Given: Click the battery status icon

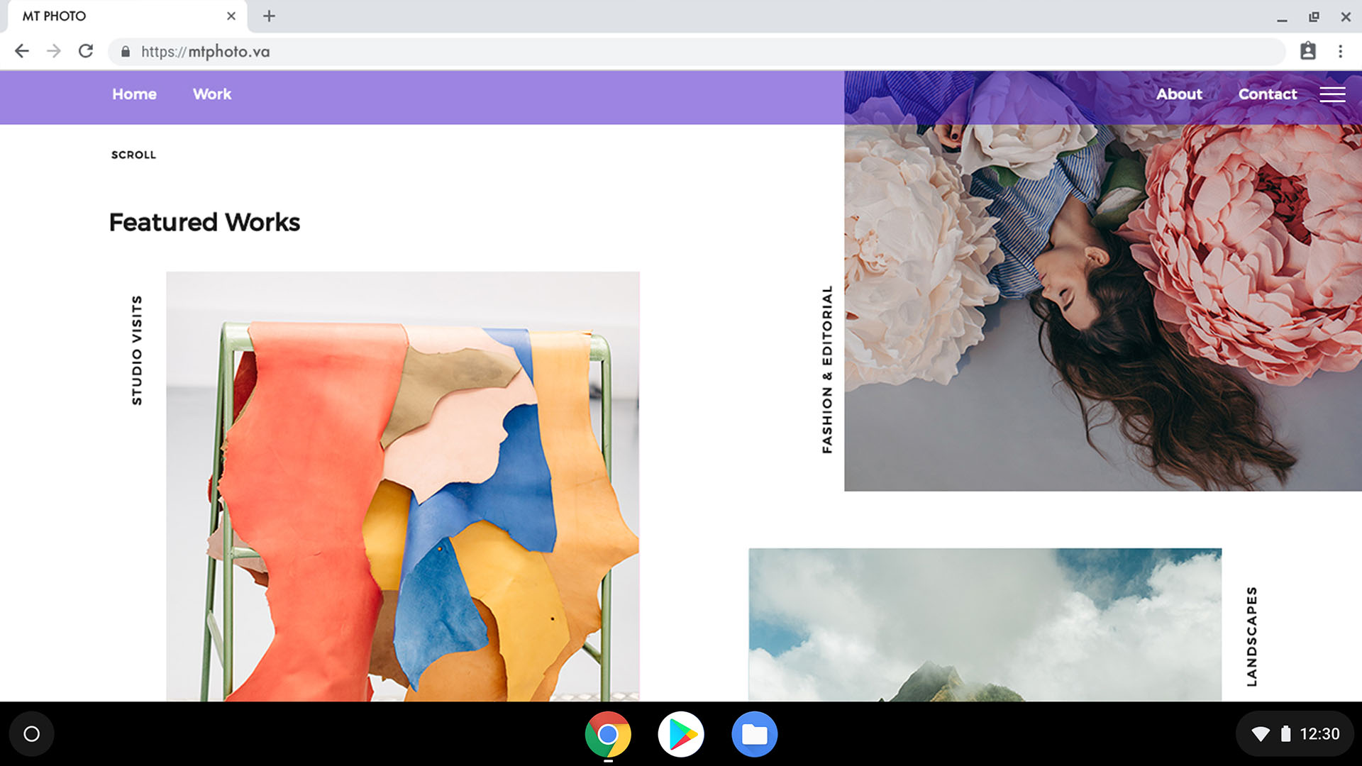Looking at the screenshot, I should tap(1285, 734).
